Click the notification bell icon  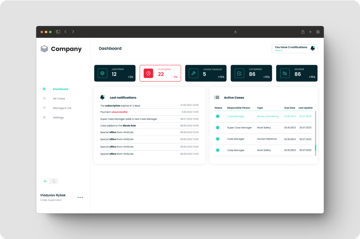[x=313, y=48]
